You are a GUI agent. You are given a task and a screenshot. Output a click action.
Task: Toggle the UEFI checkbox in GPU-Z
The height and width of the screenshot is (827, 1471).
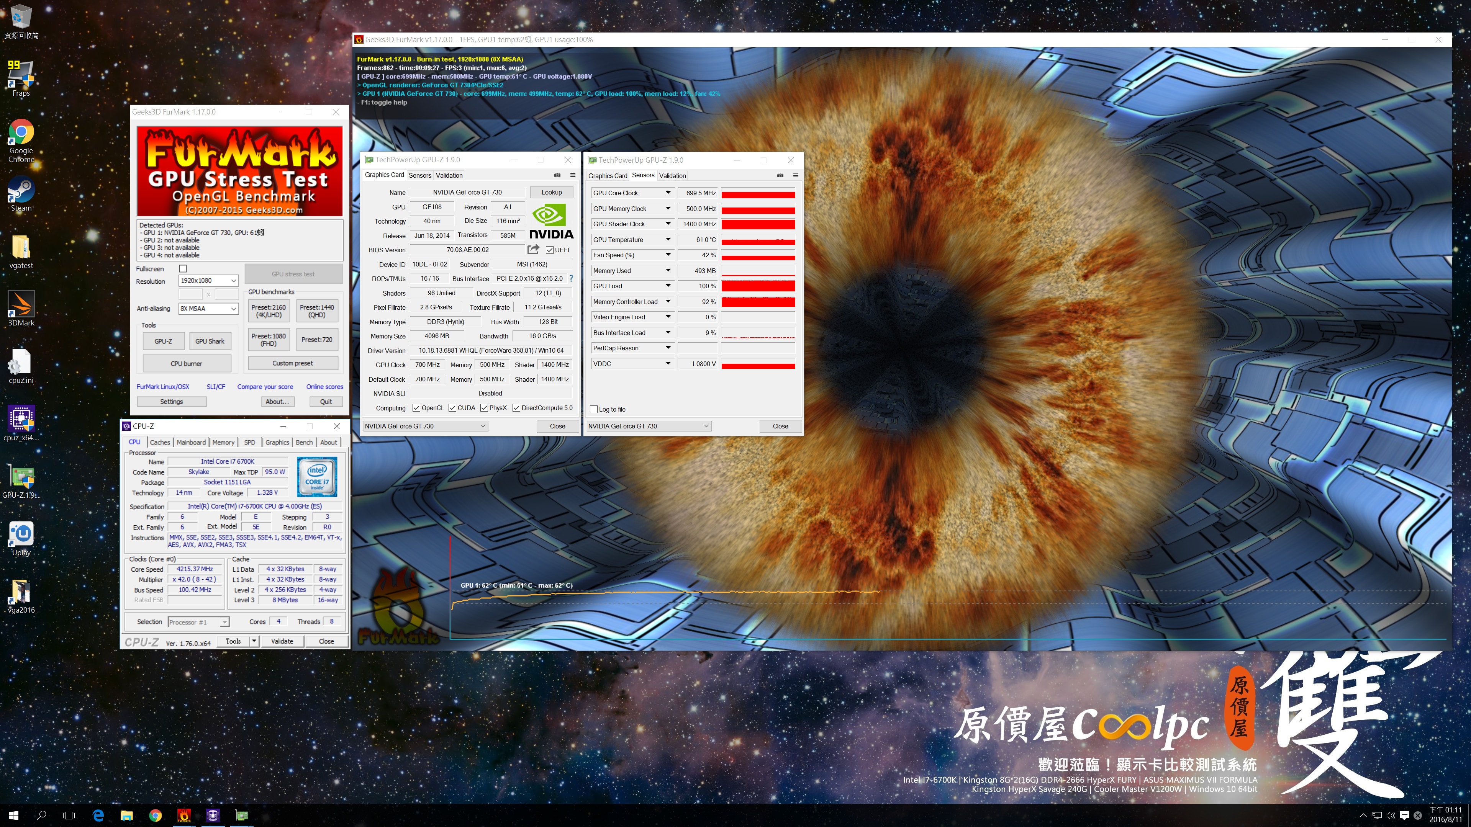click(549, 250)
